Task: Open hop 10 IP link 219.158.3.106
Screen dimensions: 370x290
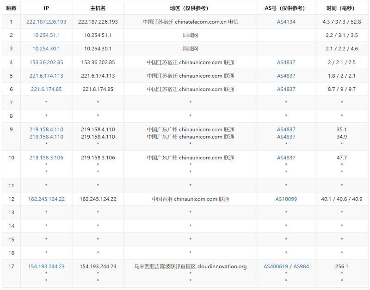Action: click(46, 157)
